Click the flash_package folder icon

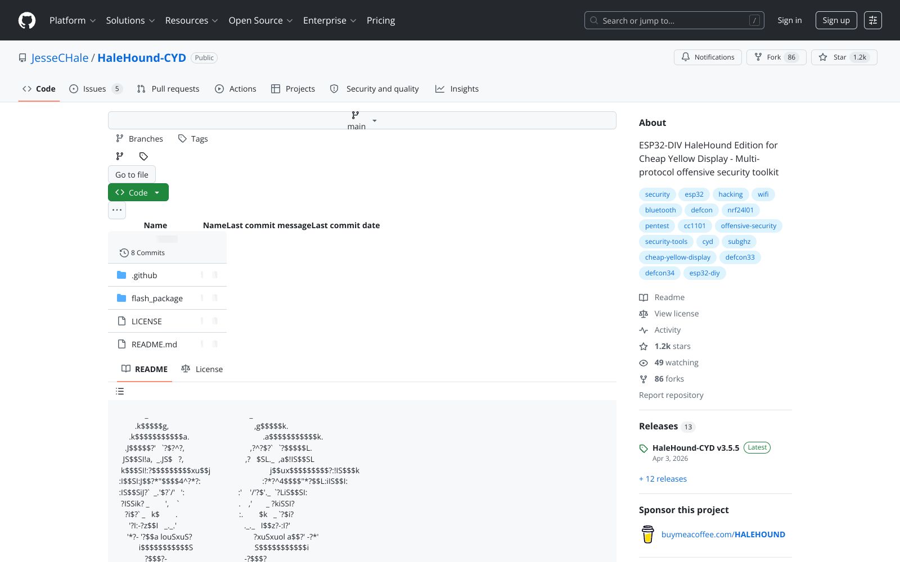(121, 298)
